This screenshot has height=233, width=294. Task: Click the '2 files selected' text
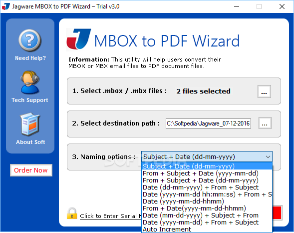click(x=203, y=91)
